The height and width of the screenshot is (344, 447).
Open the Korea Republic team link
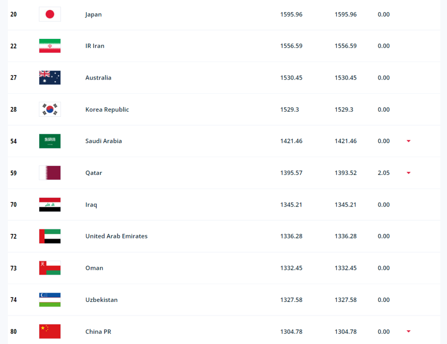pyautogui.click(x=107, y=110)
